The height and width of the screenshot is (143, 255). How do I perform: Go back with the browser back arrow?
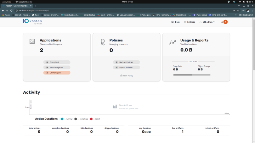[3, 11]
